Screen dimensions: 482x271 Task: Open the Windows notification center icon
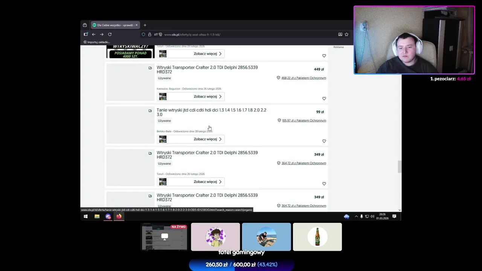tap(394, 216)
